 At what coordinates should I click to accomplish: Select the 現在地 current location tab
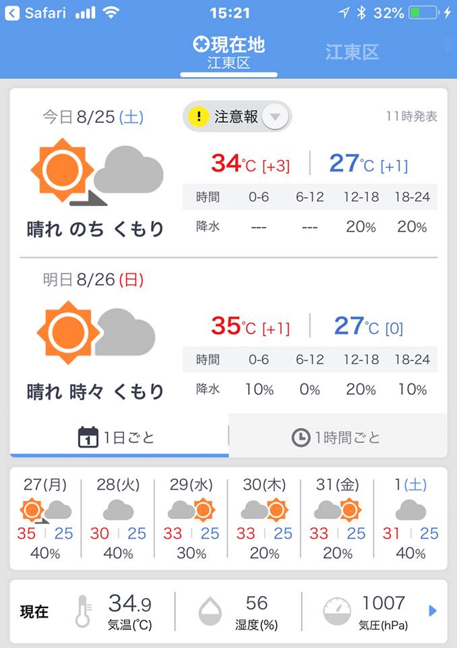[x=228, y=53]
